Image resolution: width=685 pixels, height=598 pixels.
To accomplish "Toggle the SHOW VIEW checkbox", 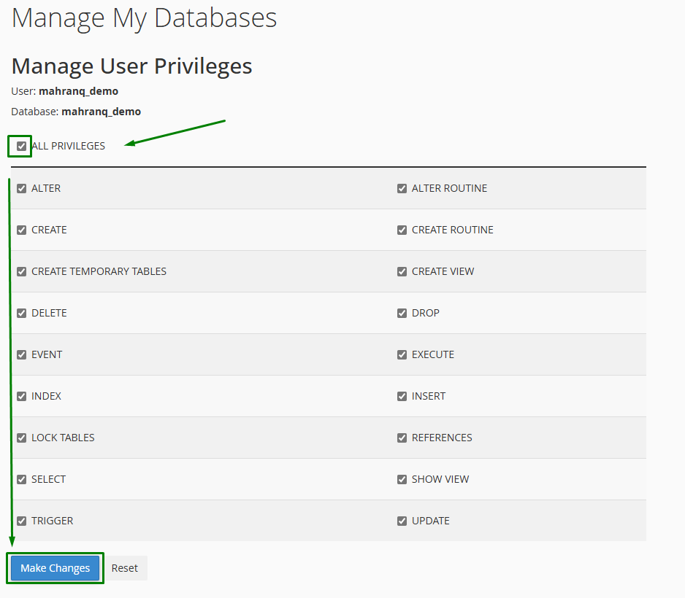I will 402,479.
